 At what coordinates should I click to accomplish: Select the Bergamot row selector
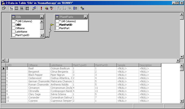tap(3, 71)
